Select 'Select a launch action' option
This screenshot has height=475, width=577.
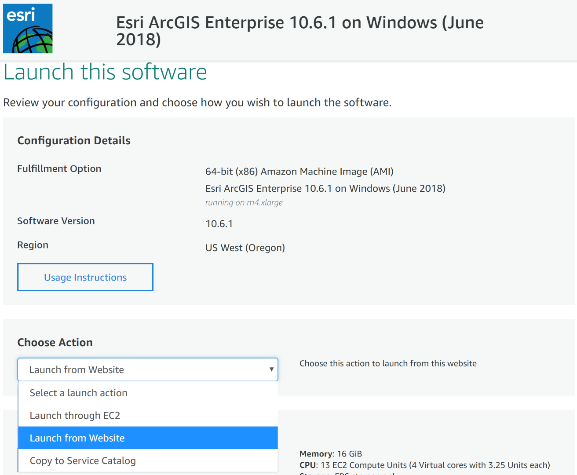(148, 393)
